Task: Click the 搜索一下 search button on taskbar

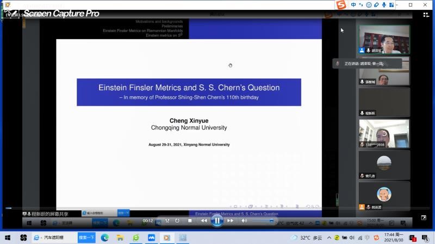Action: tap(86, 238)
